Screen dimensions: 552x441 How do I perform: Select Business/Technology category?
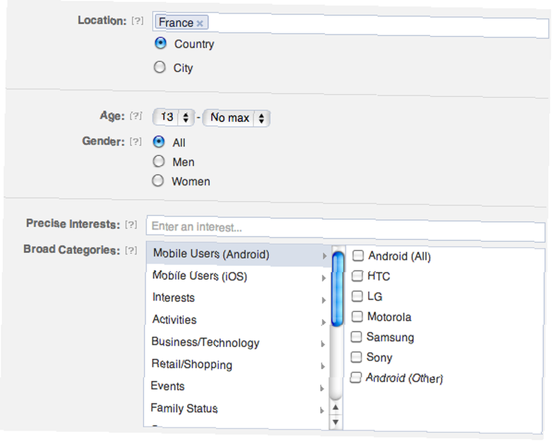237,342
